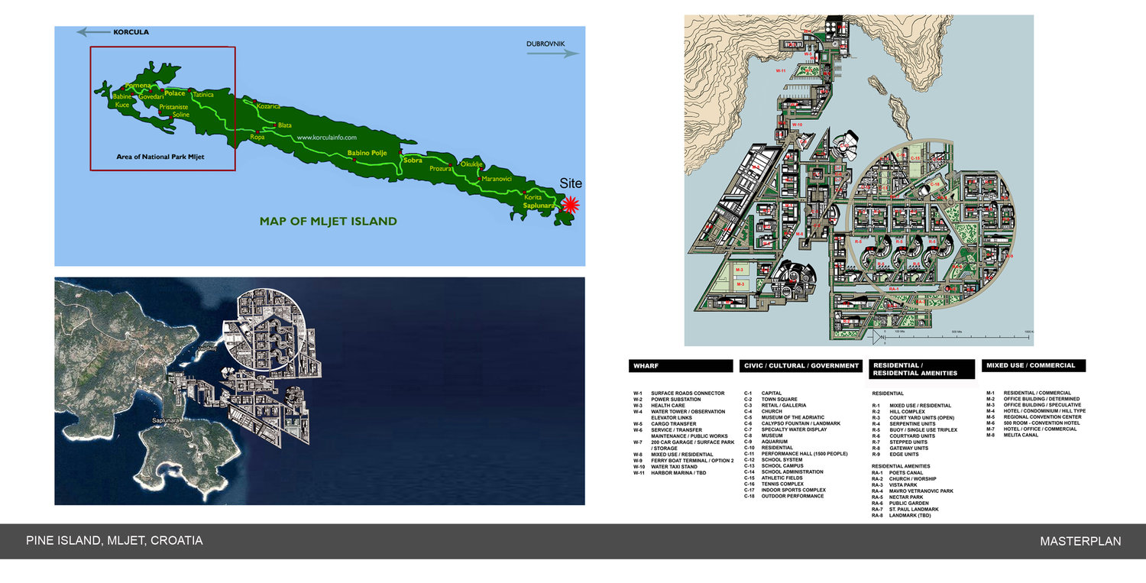This screenshot has height=583, width=1146.
Task: Click the Korita label on map
Action: click(x=533, y=197)
